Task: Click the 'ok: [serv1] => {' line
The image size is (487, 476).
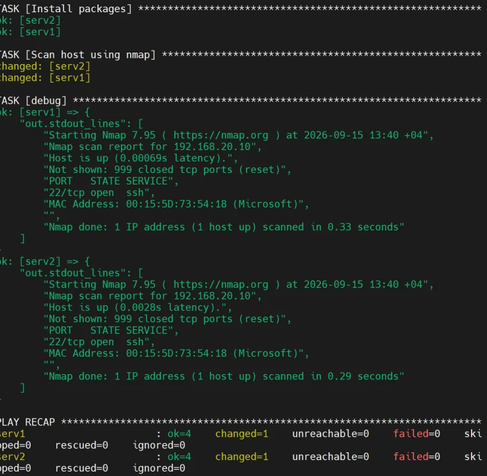Action: click(x=45, y=112)
